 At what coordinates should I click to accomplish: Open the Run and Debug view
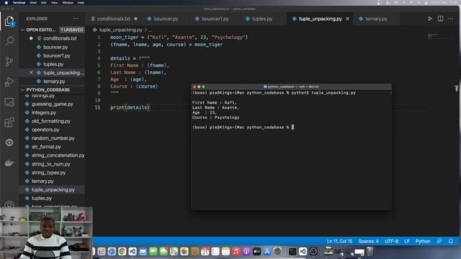coord(9,81)
